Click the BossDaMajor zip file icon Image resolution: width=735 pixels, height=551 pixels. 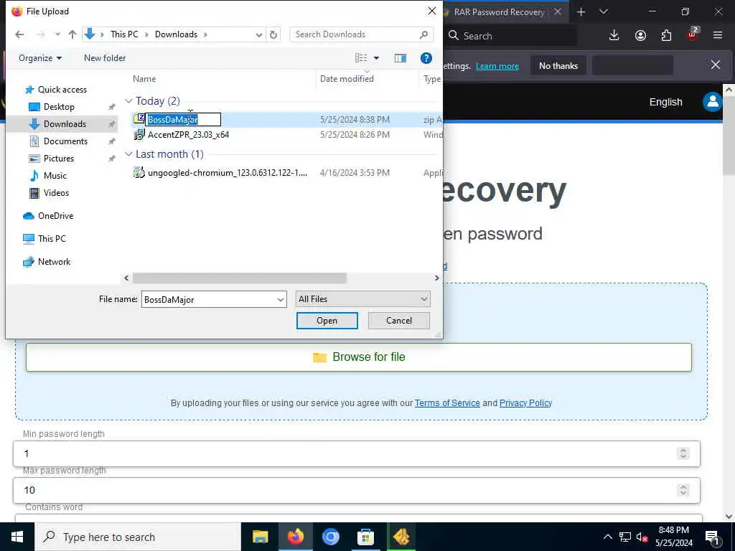tap(139, 119)
